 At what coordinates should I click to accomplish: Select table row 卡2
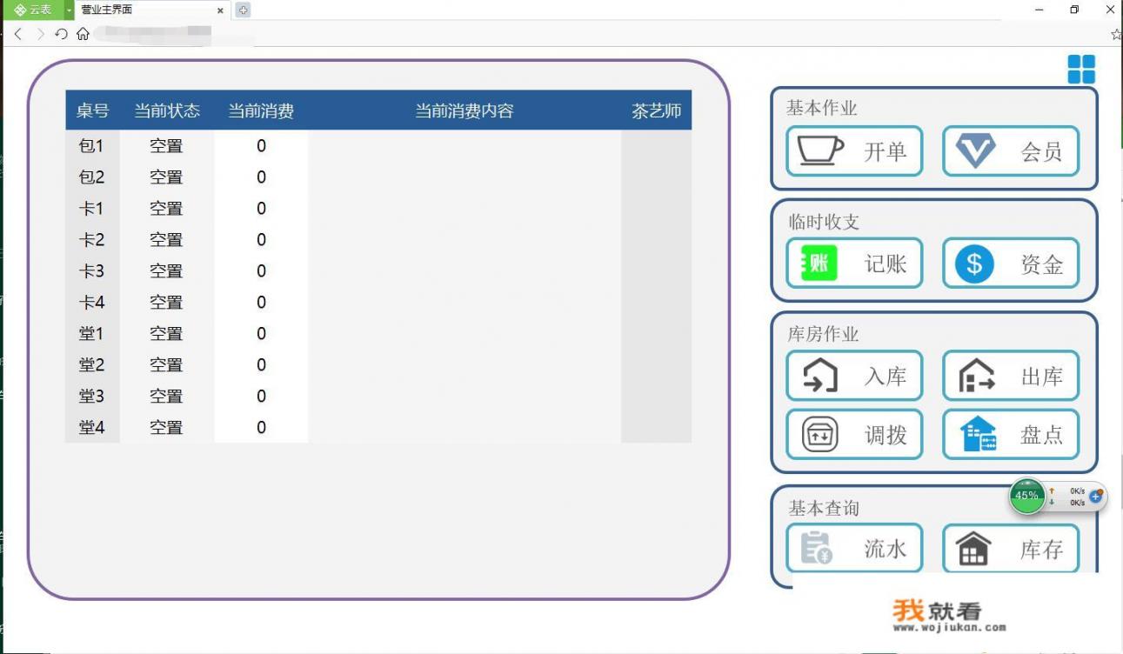[378, 240]
